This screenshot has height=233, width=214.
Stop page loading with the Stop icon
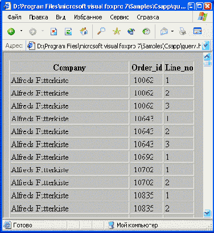pos(53,31)
